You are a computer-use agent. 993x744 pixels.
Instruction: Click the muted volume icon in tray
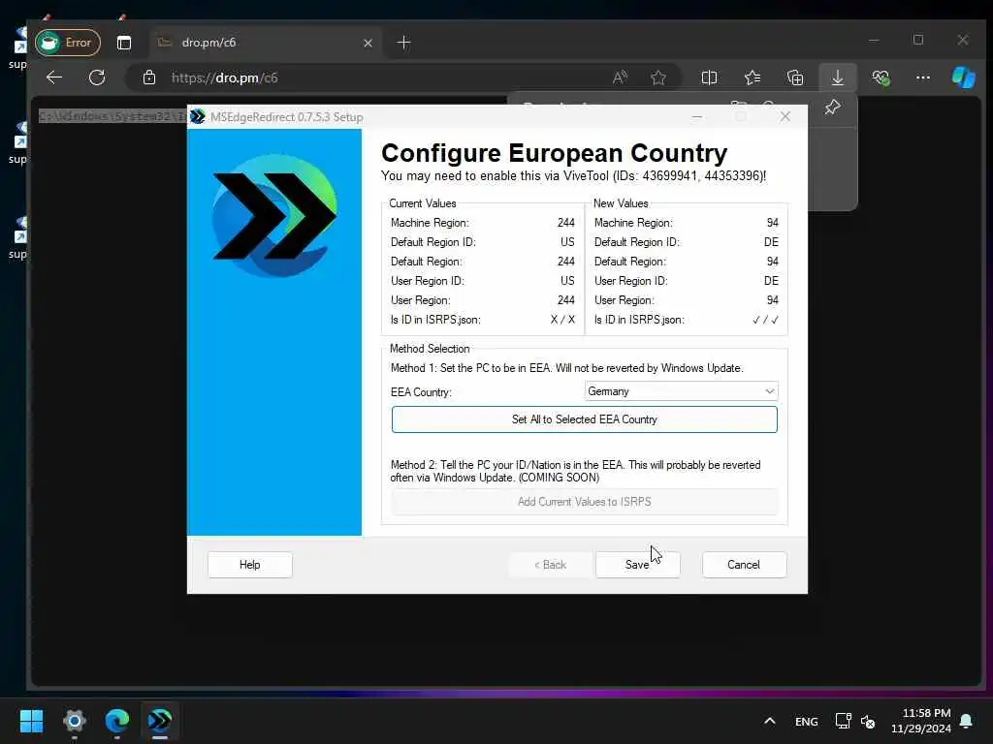[x=868, y=721]
